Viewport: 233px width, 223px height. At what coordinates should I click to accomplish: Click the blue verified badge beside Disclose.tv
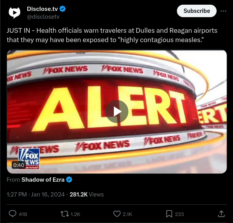63,9
